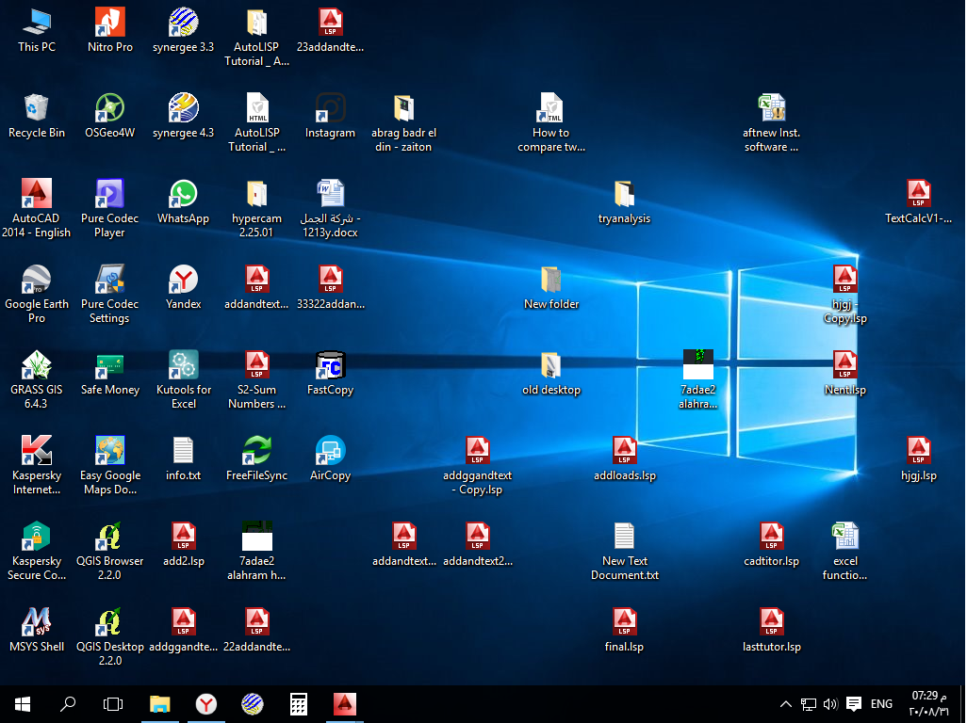Viewport: 967px width, 723px height.
Task: Click the FreeFileSync desktop icon
Action: coord(256,458)
